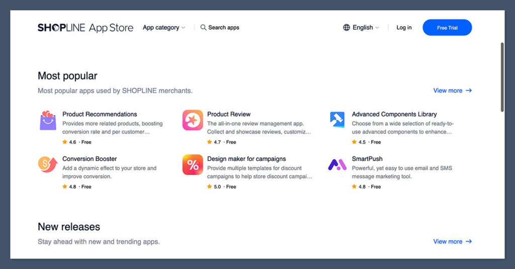Click 'Provides more related products' description
The image size is (515, 269).
[112, 128]
